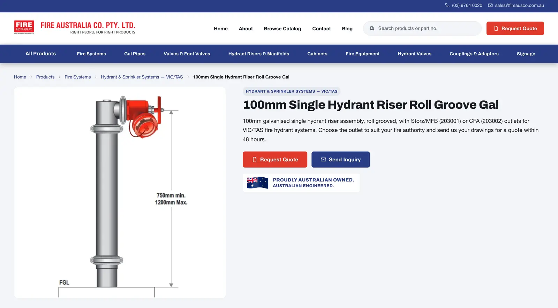Open the Browse Catalog menu item
The height and width of the screenshot is (308, 558).
[282, 29]
